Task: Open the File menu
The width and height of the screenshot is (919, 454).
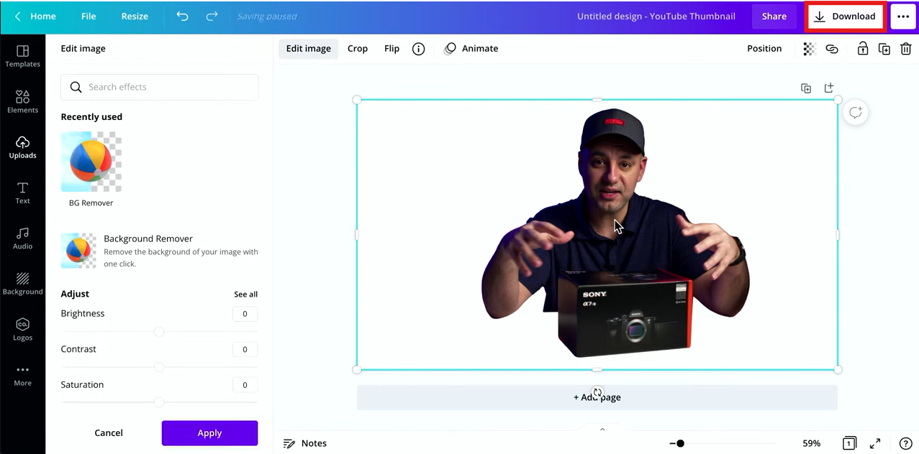Action: [x=89, y=16]
